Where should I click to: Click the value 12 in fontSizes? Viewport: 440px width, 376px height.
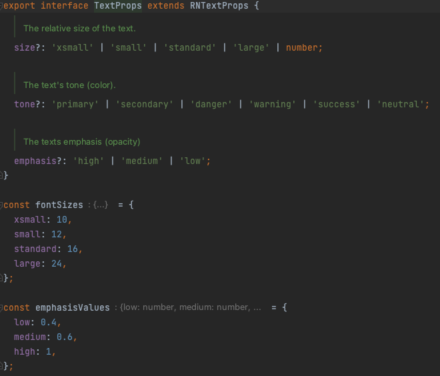[57, 234]
